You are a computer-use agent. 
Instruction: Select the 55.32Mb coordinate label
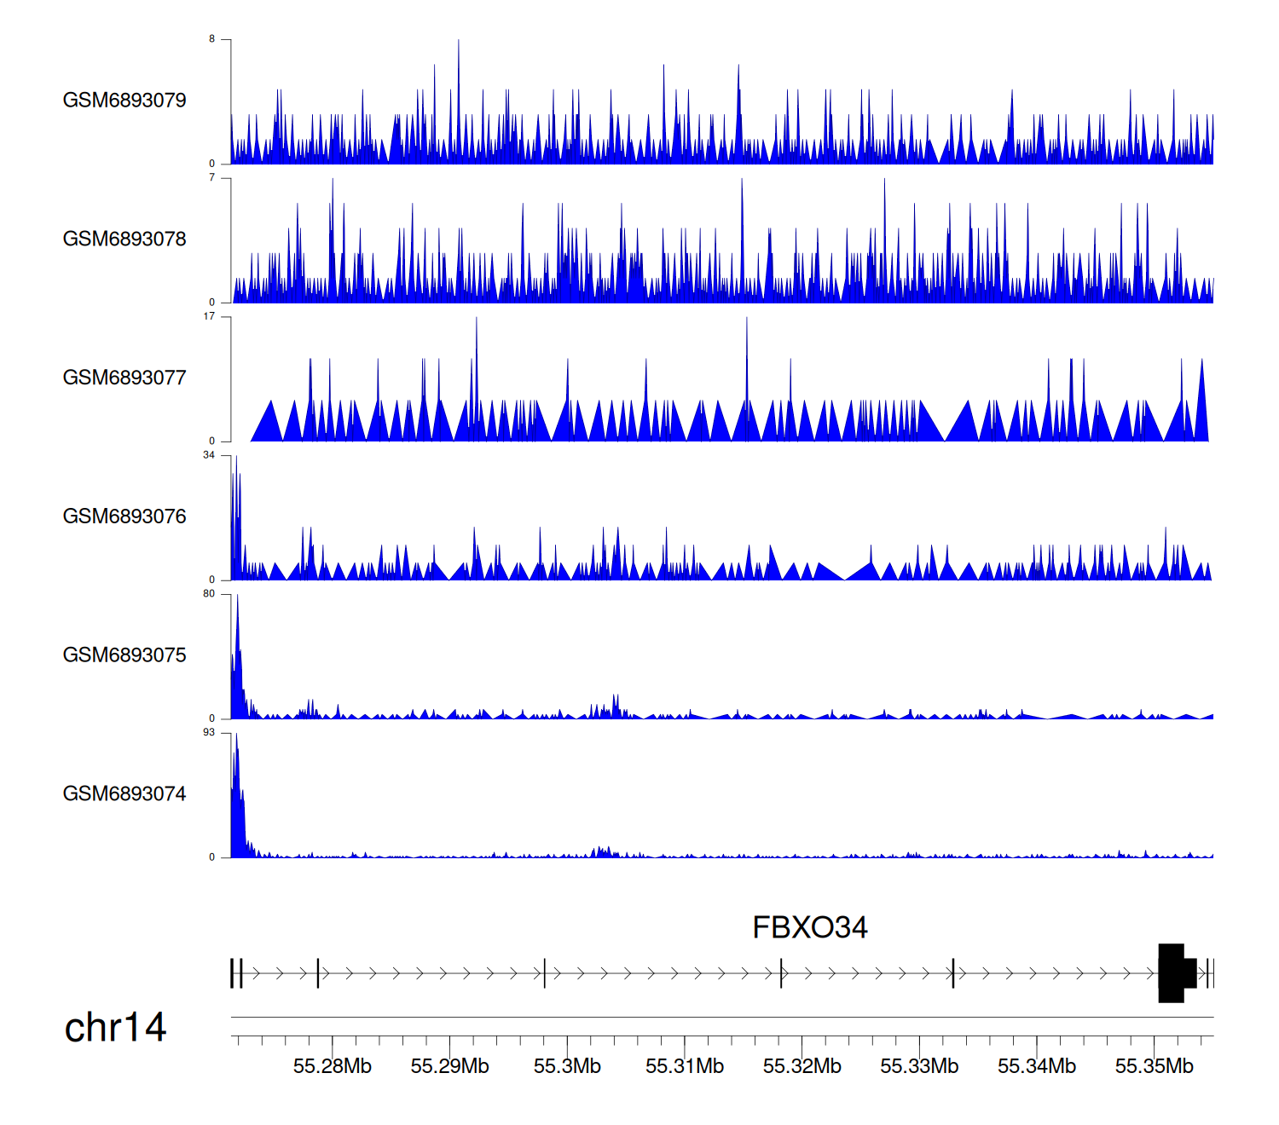coord(802,1066)
